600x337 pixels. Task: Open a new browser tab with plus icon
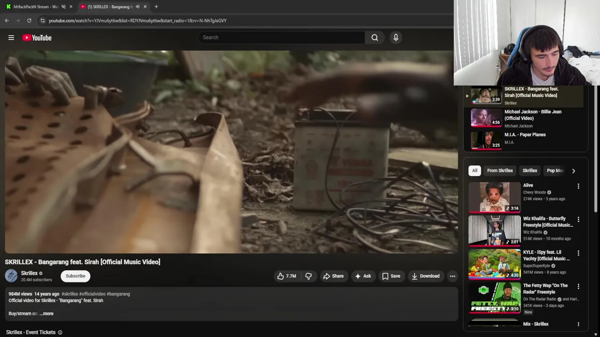click(156, 7)
